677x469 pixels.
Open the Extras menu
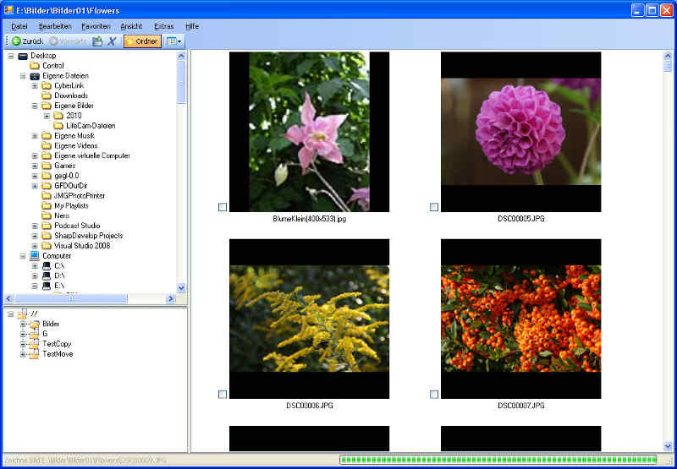[x=163, y=26]
